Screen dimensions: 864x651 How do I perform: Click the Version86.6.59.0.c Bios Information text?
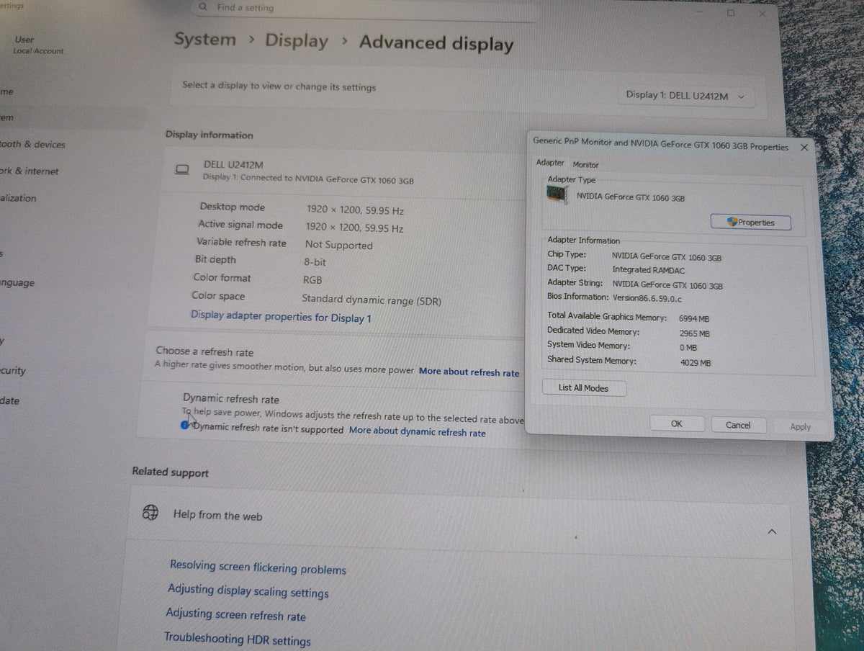pos(647,297)
